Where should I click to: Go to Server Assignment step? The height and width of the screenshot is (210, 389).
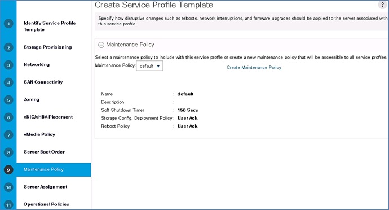tap(46, 187)
